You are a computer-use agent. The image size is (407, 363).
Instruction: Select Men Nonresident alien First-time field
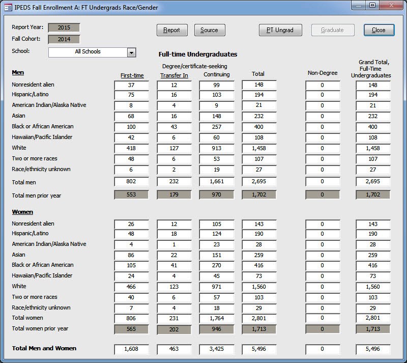pos(131,85)
